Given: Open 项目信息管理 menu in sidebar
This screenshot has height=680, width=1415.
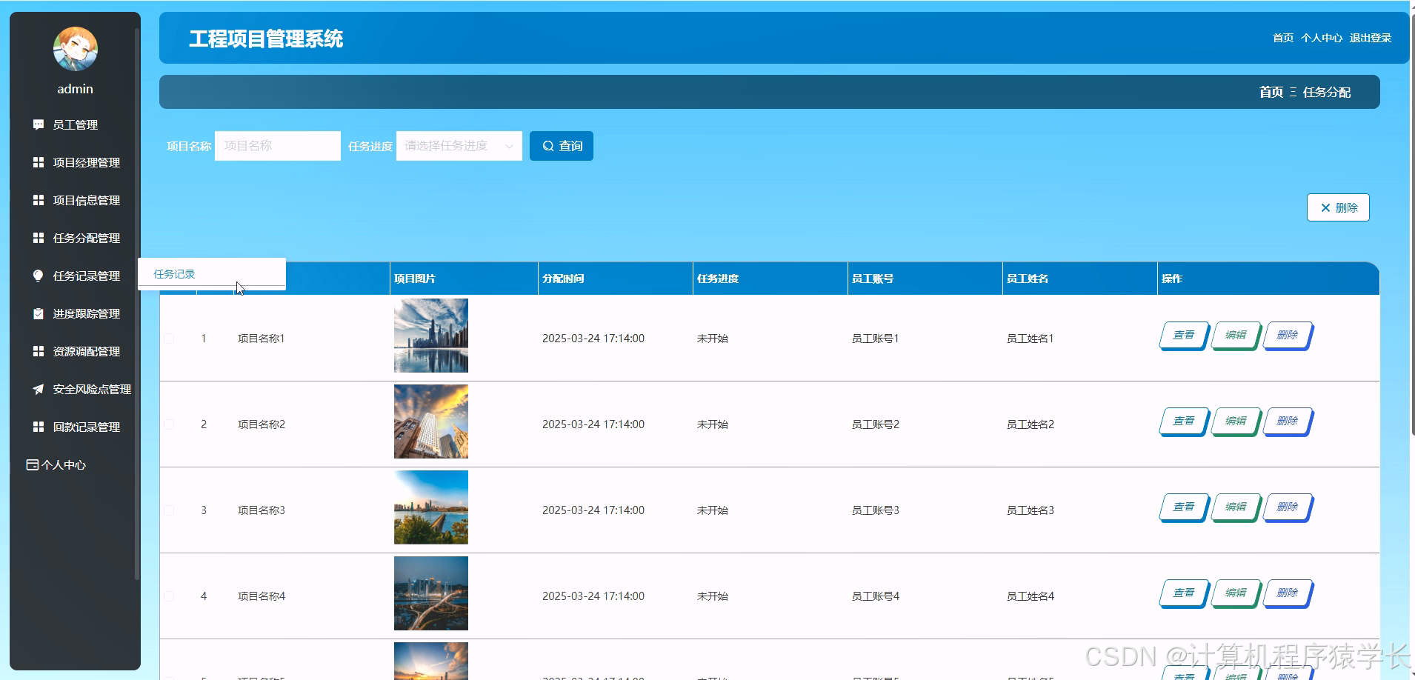Looking at the screenshot, I should (x=75, y=200).
